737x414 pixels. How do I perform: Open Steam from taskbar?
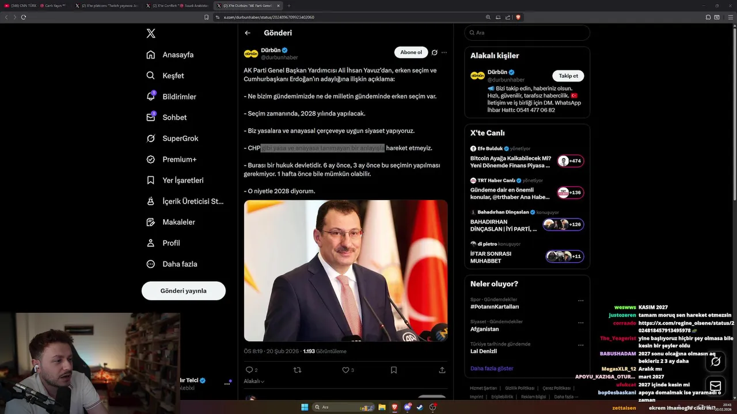tap(420, 407)
